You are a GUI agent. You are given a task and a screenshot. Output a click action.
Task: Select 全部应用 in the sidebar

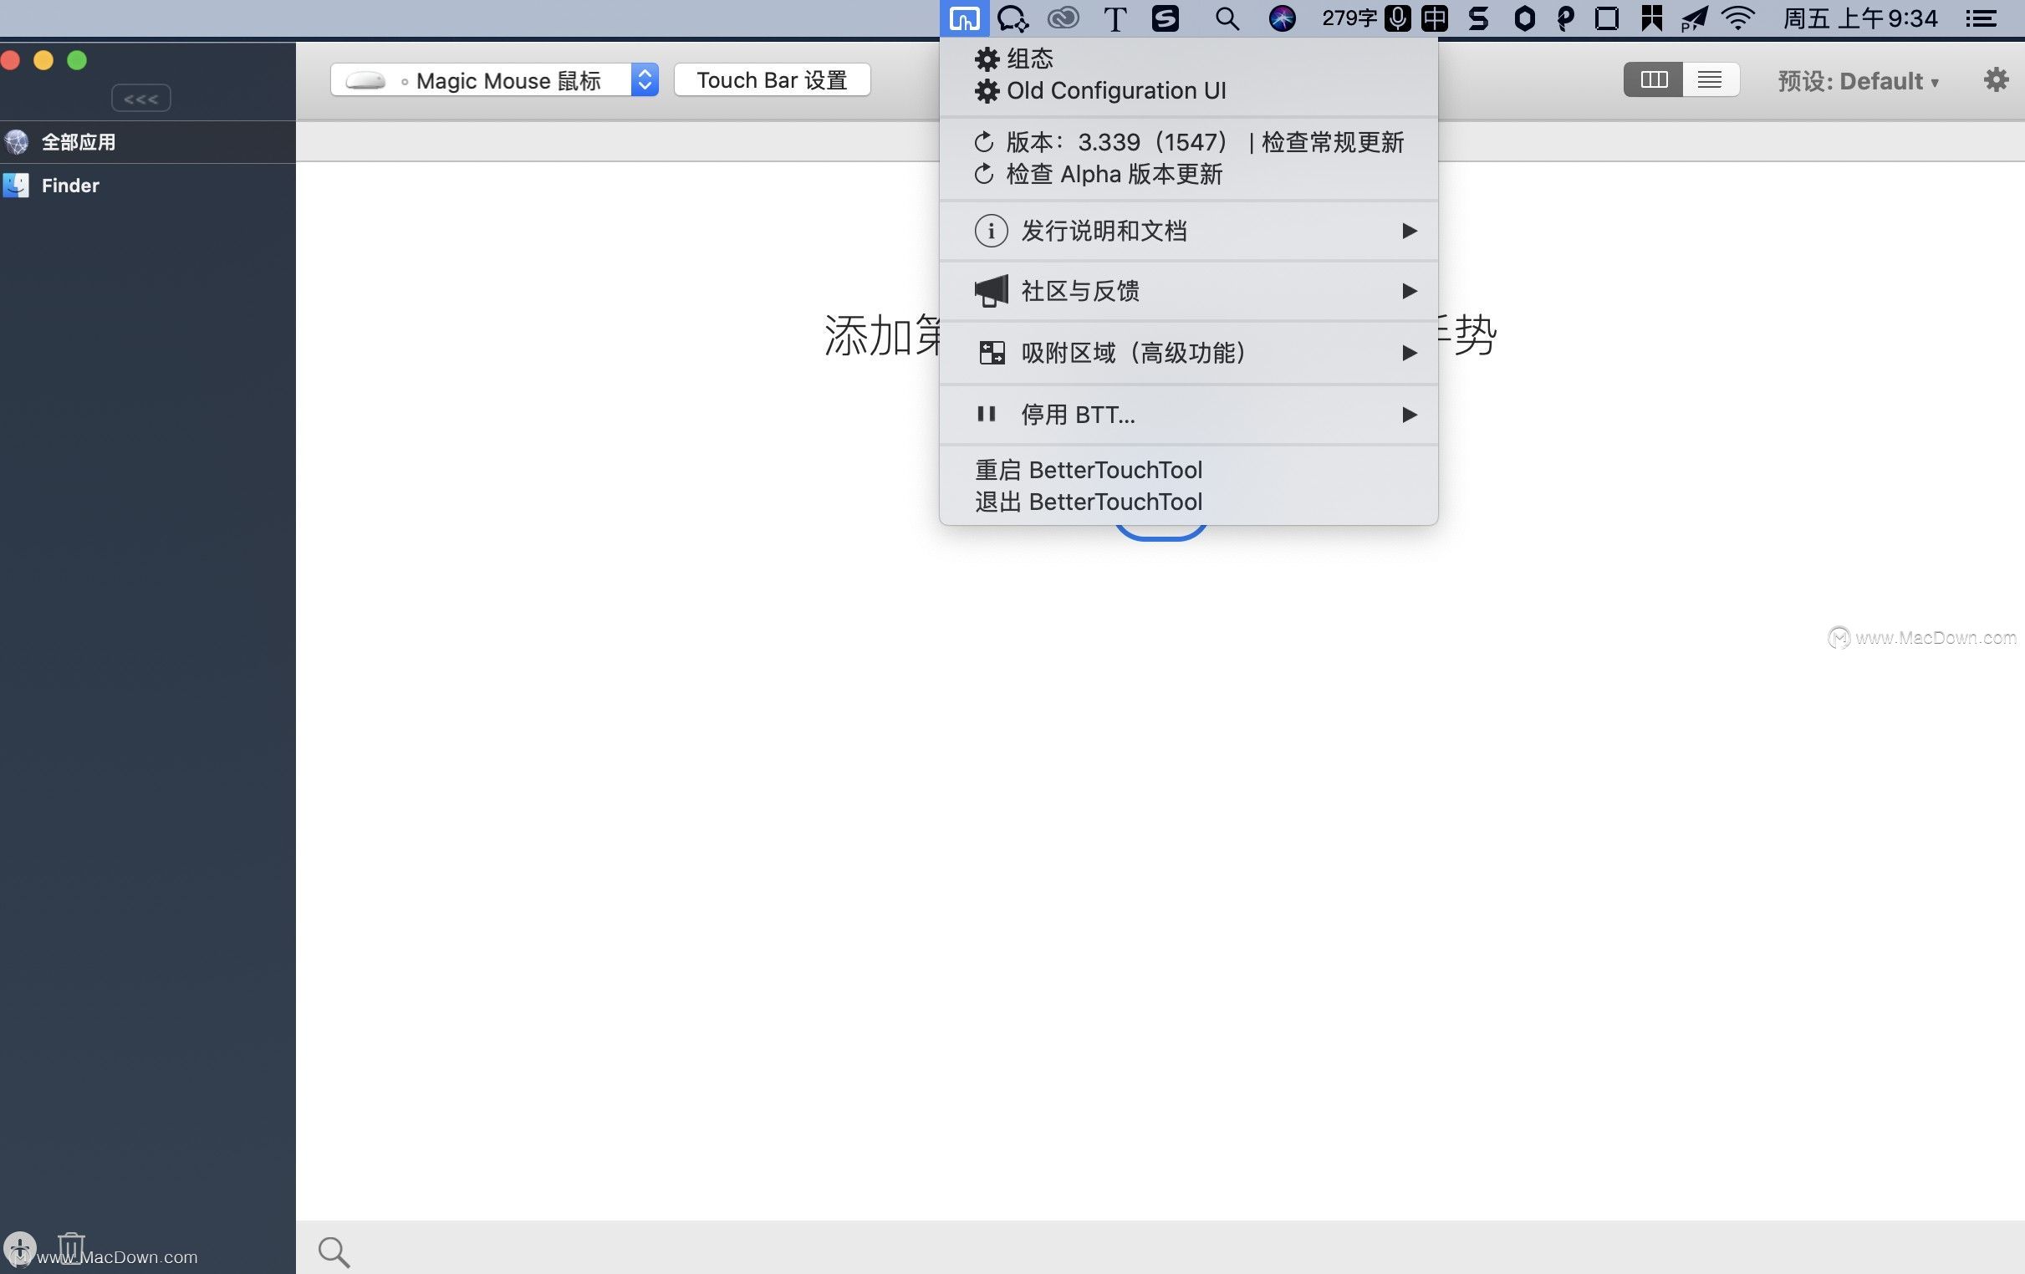(148, 142)
